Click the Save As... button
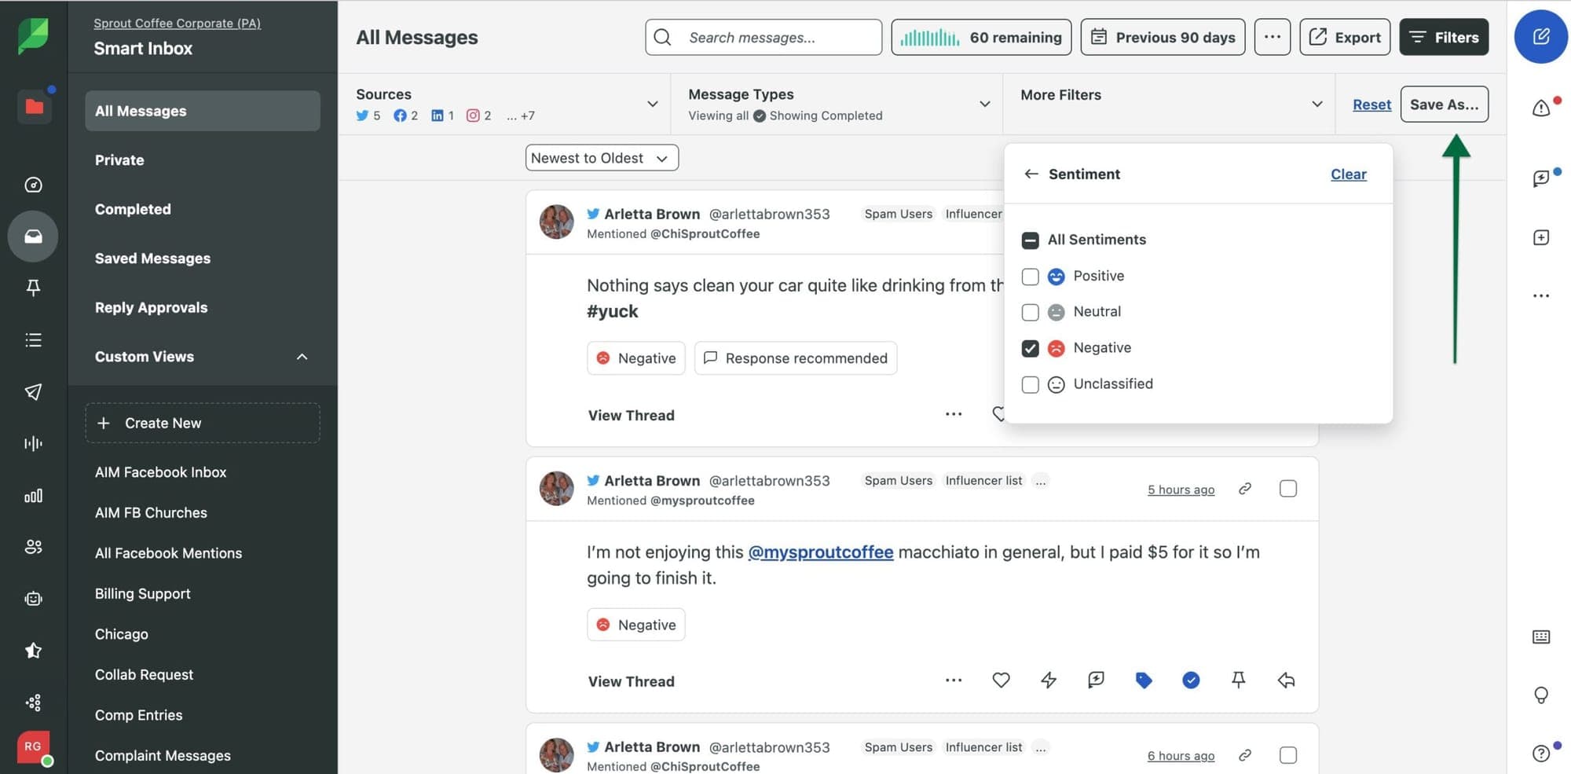The width and height of the screenshot is (1571, 774). click(x=1444, y=105)
